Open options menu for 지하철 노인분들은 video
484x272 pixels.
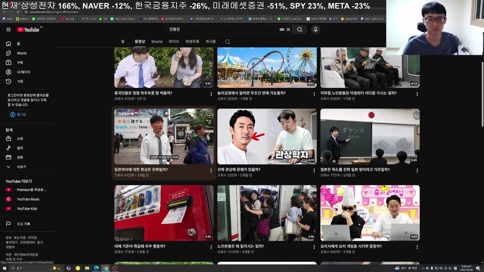(x=417, y=94)
